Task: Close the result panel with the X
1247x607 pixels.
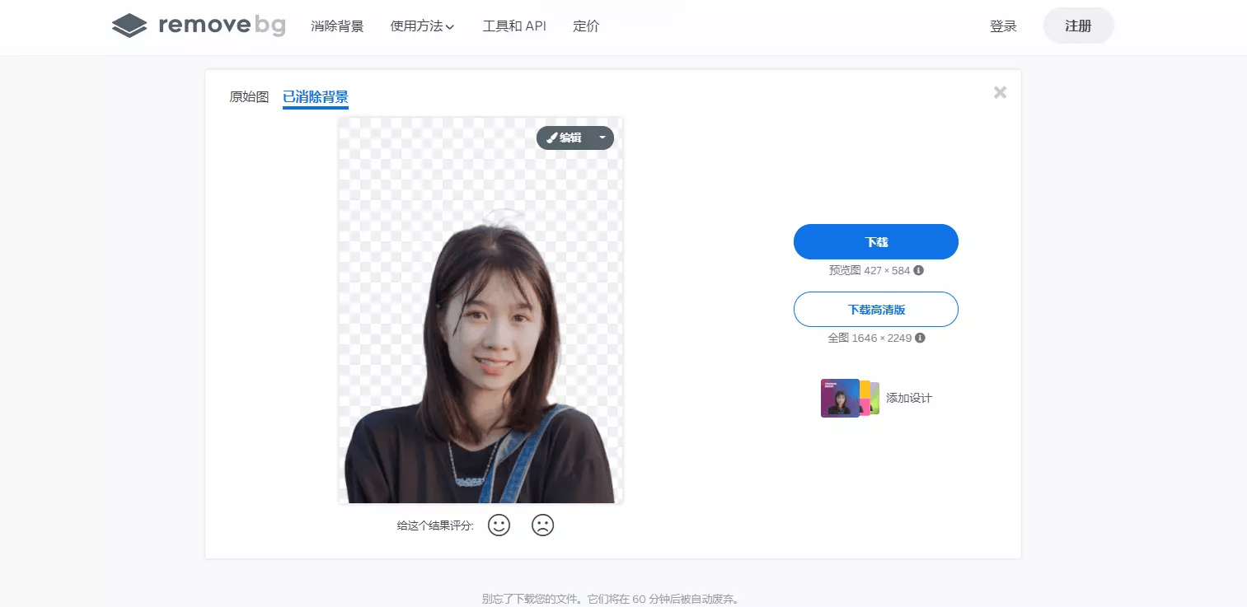Action: coord(1000,92)
